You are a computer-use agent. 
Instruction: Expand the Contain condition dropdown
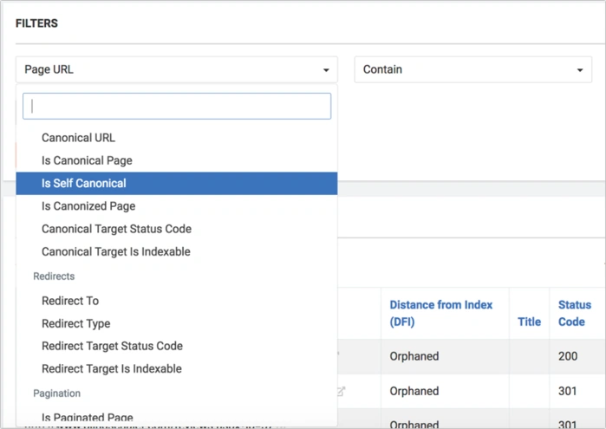tap(472, 69)
